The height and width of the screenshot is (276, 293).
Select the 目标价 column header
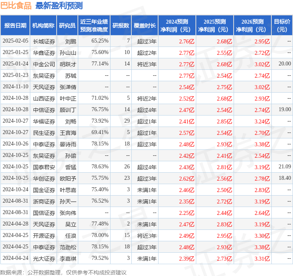coord(282,26)
